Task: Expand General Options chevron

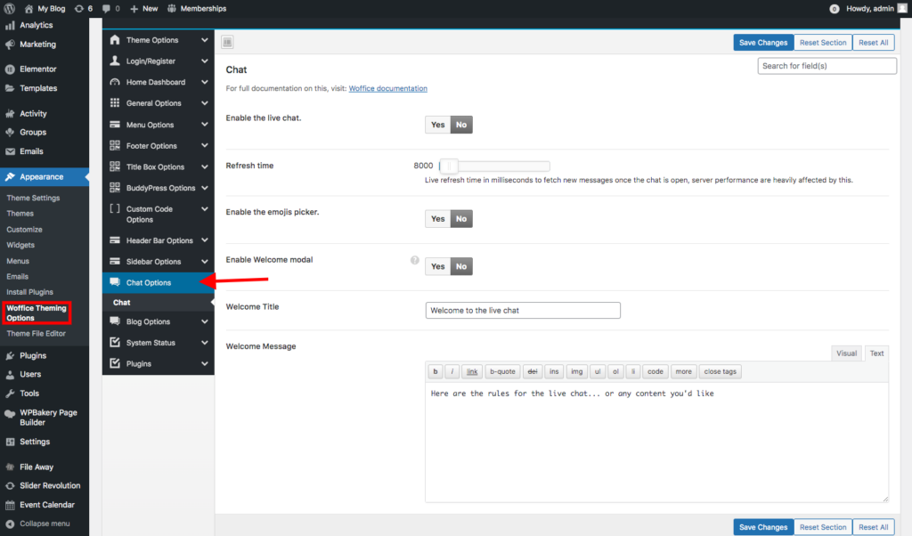Action: 205,103
